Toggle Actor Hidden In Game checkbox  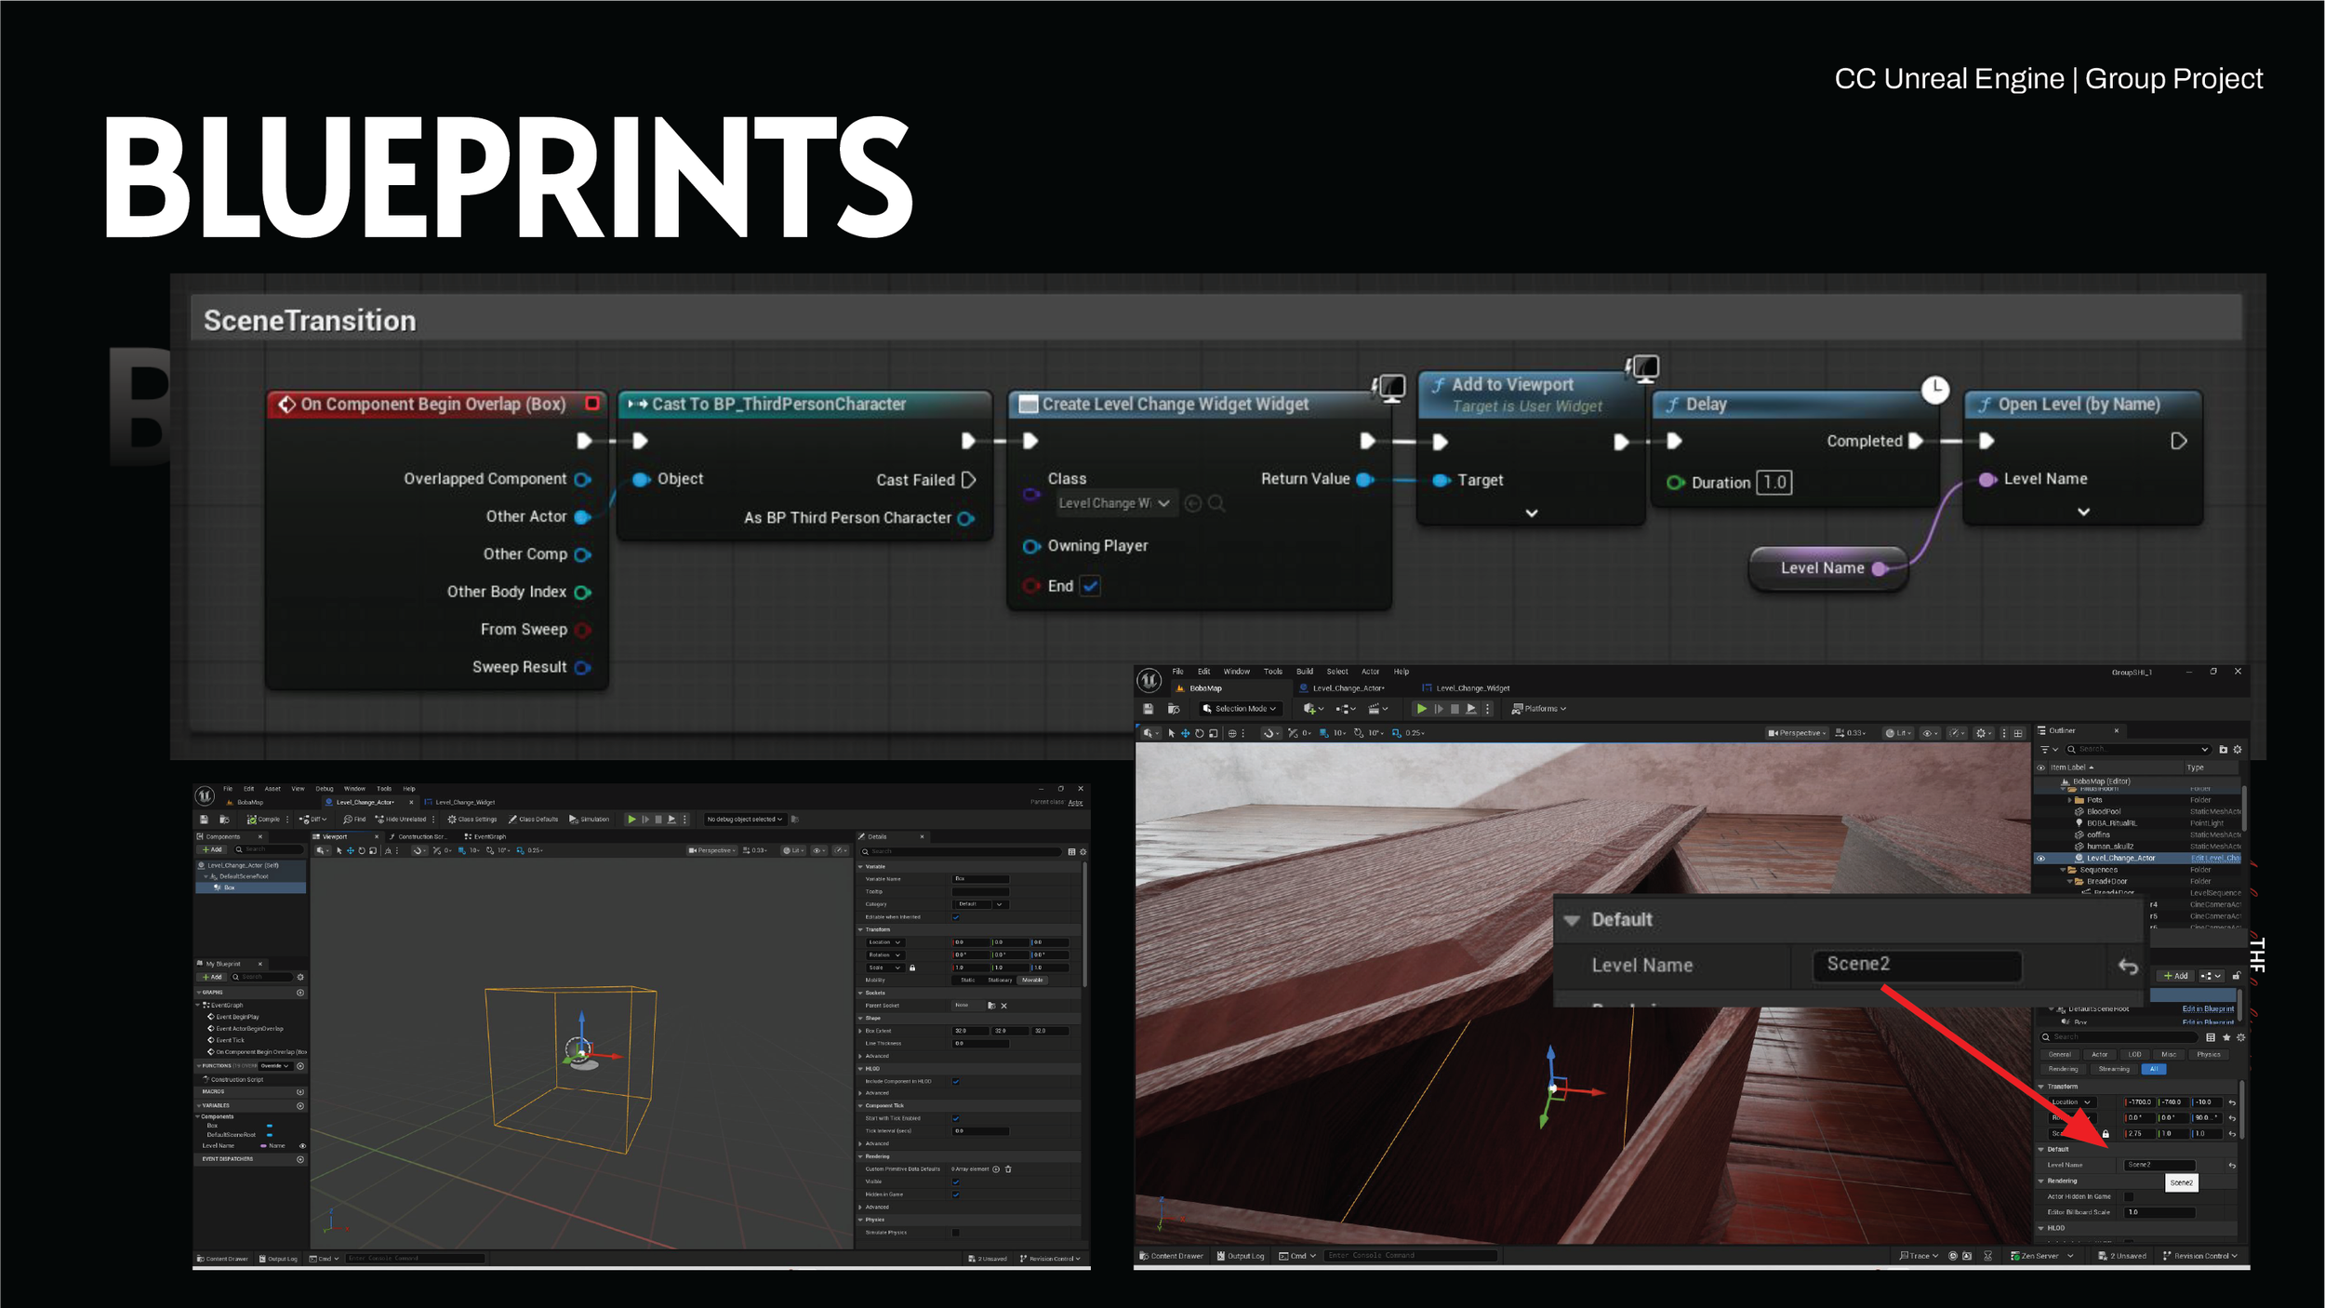[x=2129, y=1197]
